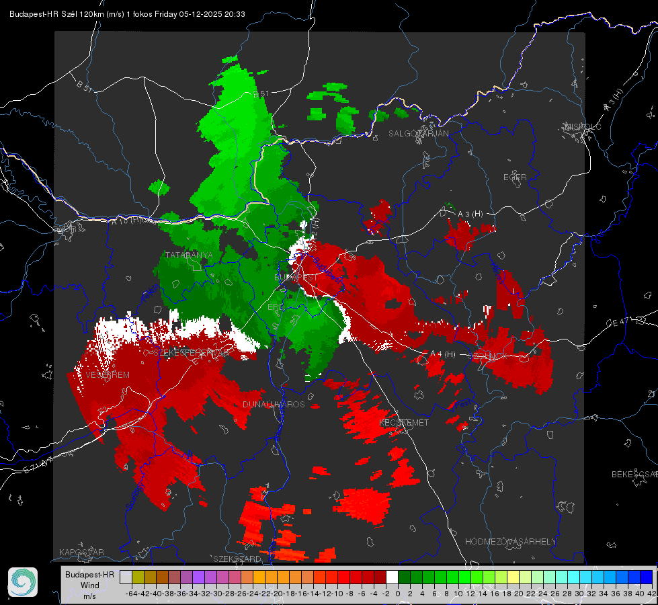This screenshot has width=658, height=605.
Task: Click the DUNAUJVAROS city label
Action: [x=274, y=404]
